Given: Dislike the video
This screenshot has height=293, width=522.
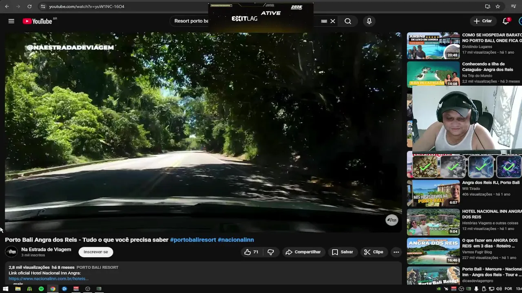Looking at the screenshot, I should click(x=271, y=252).
